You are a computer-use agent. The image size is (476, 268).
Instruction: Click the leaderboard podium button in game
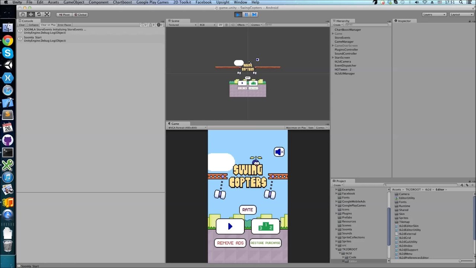tap(266, 226)
